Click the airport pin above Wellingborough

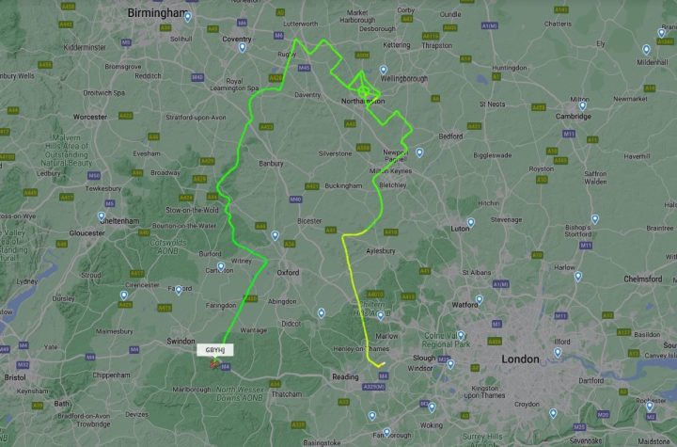tap(383, 70)
